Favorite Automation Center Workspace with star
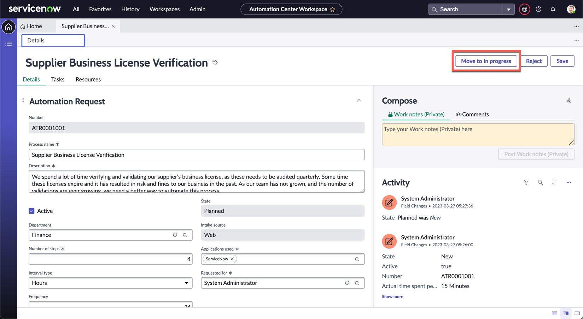 coord(332,10)
